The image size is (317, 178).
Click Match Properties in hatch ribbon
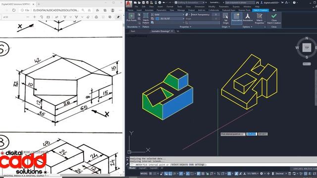260,18
